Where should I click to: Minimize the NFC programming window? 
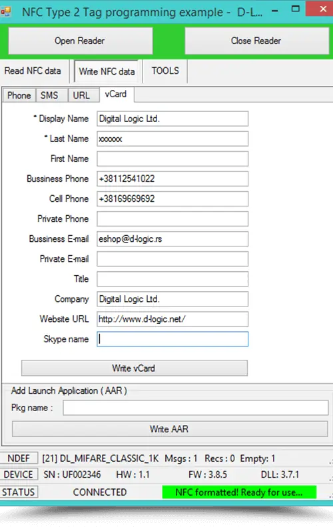[x=275, y=11]
